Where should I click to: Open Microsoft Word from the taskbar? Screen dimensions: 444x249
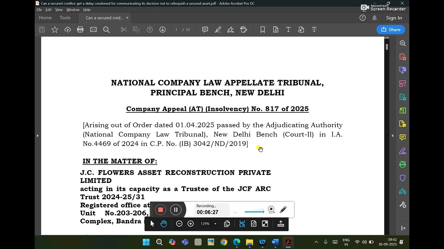pos(275,242)
